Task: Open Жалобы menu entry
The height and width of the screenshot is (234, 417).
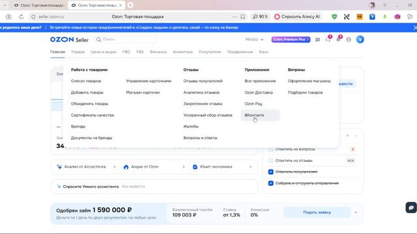Action: click(x=191, y=126)
